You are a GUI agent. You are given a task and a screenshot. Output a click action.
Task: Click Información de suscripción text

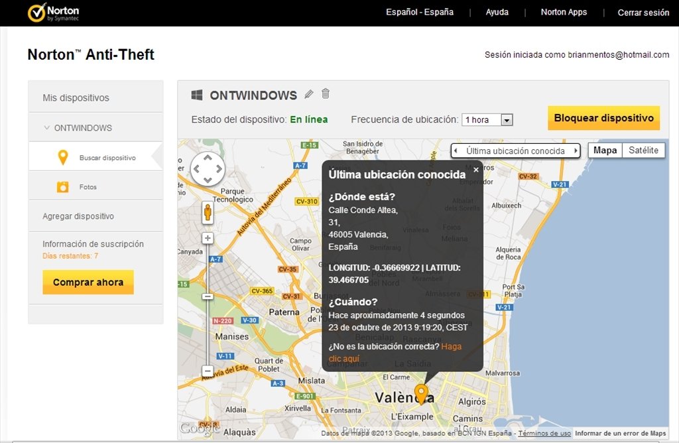coord(93,244)
